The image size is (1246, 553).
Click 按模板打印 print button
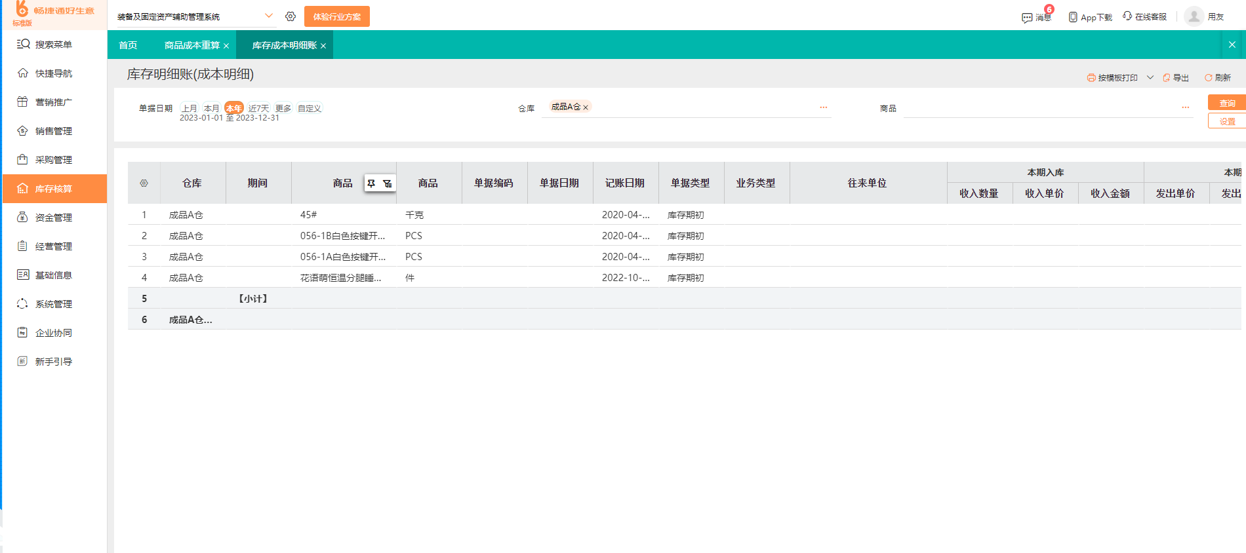click(x=1113, y=77)
